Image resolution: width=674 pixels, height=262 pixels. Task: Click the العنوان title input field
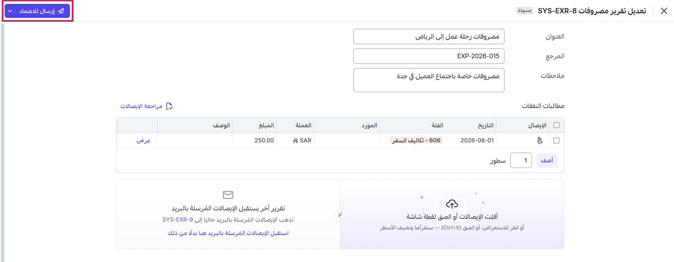click(429, 36)
